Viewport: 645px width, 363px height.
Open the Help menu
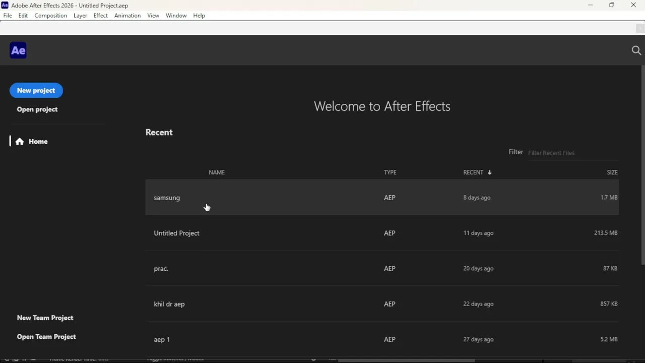[199, 16]
